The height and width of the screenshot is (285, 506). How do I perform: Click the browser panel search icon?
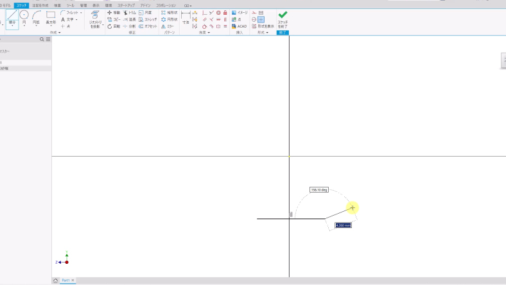tap(42, 39)
